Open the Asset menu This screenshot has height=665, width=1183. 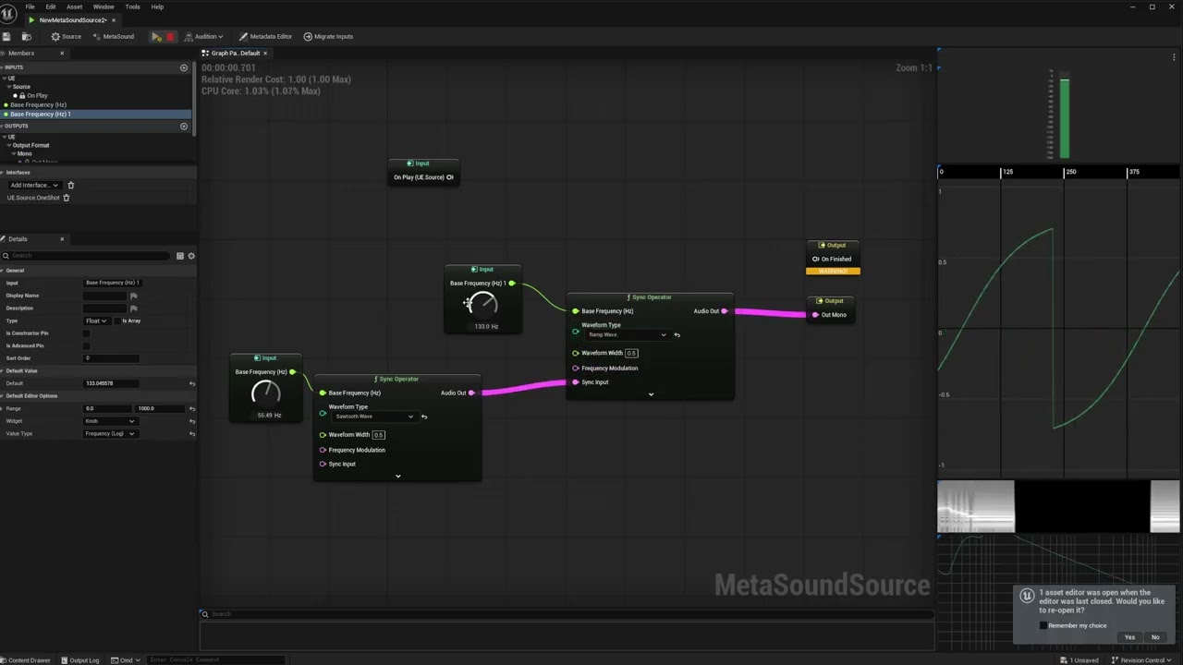pyautogui.click(x=74, y=6)
